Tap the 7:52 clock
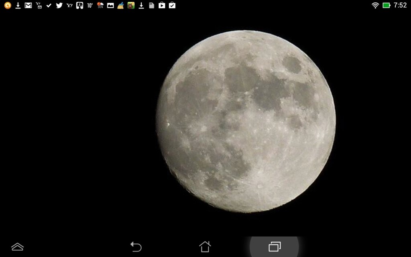This screenshot has width=411, height=257. (400, 5)
